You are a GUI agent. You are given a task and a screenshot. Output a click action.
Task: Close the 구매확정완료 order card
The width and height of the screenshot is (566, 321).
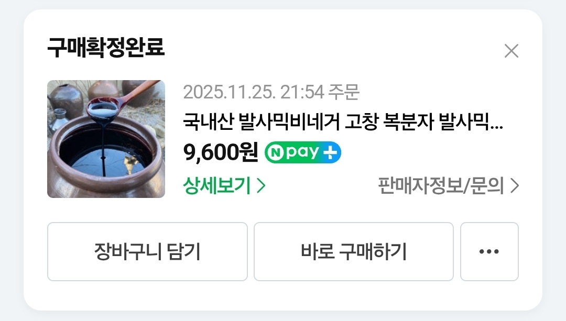click(511, 51)
